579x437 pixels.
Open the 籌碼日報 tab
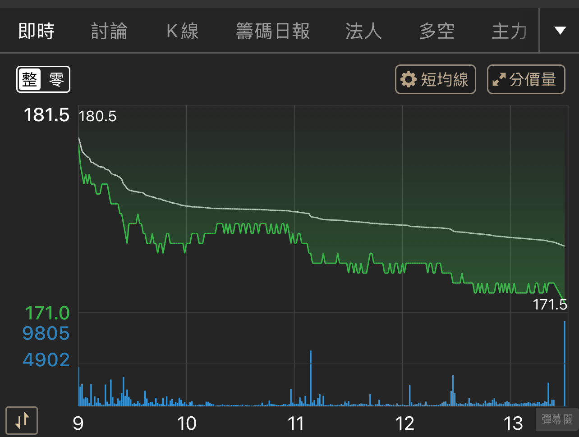273,31
